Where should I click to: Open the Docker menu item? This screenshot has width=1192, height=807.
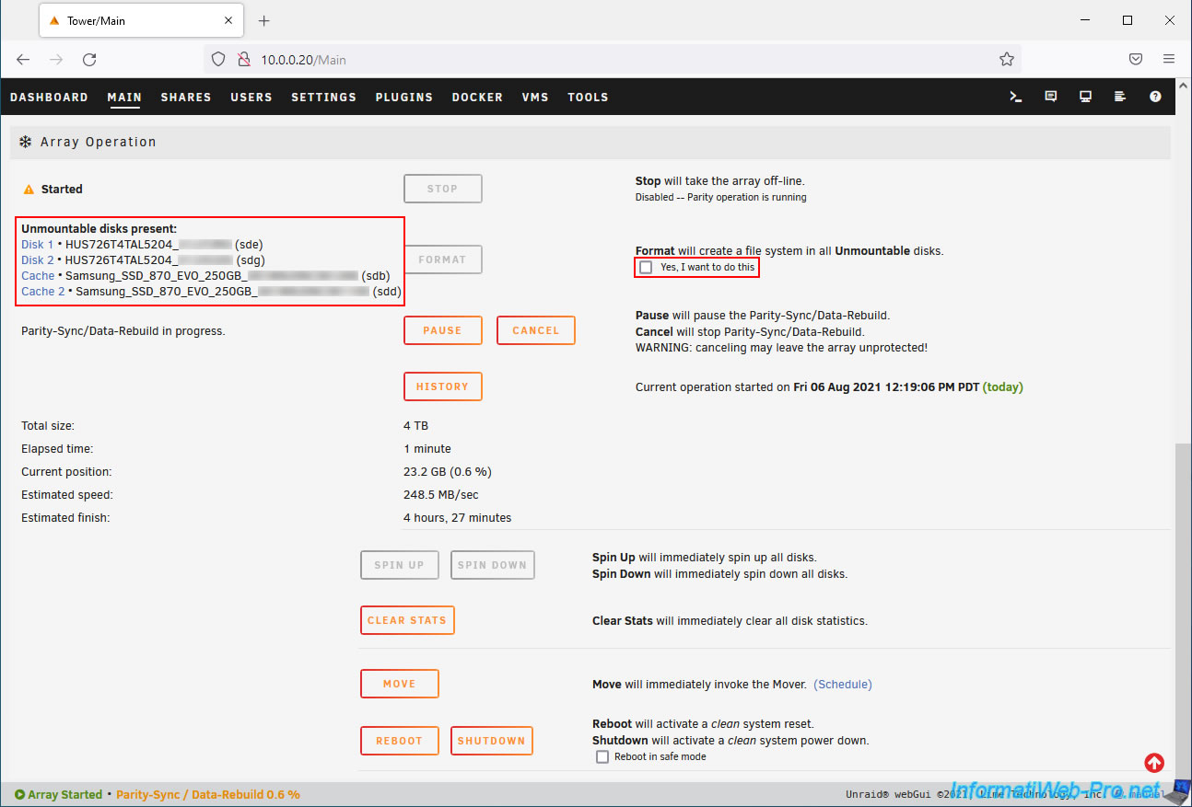click(477, 98)
